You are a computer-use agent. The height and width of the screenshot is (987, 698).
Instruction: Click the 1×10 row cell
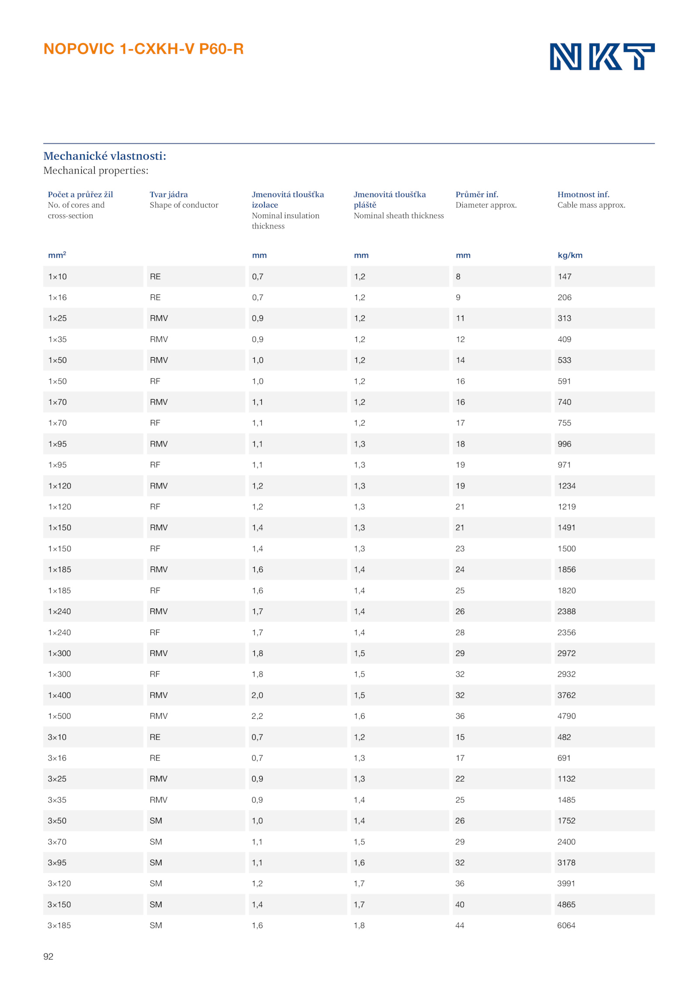pyautogui.click(x=93, y=276)
